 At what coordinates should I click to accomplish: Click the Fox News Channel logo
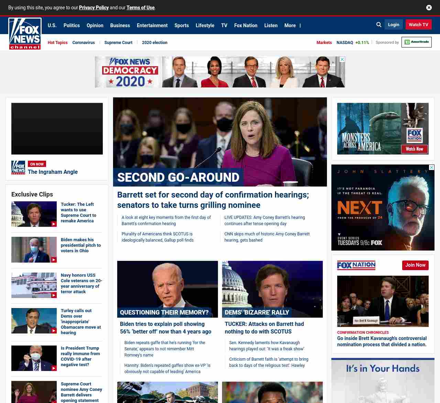click(x=25, y=34)
